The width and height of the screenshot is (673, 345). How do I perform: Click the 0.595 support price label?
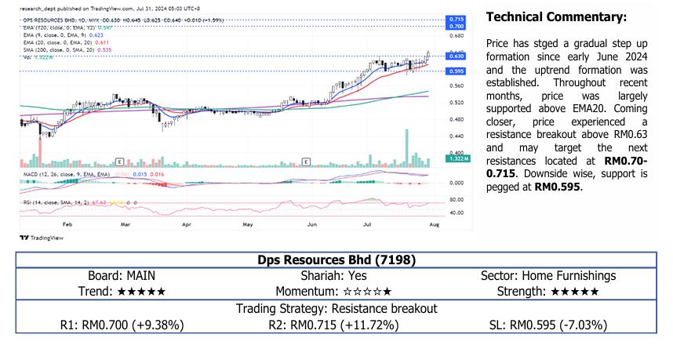[x=455, y=71]
